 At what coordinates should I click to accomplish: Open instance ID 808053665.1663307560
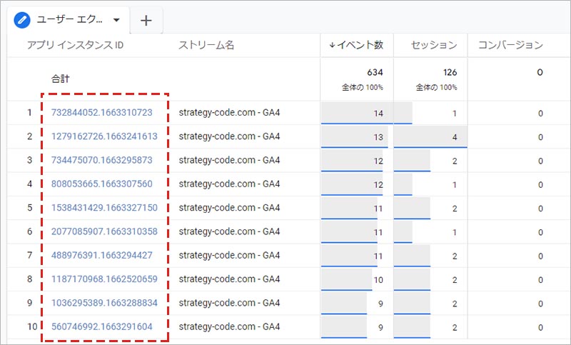point(101,184)
